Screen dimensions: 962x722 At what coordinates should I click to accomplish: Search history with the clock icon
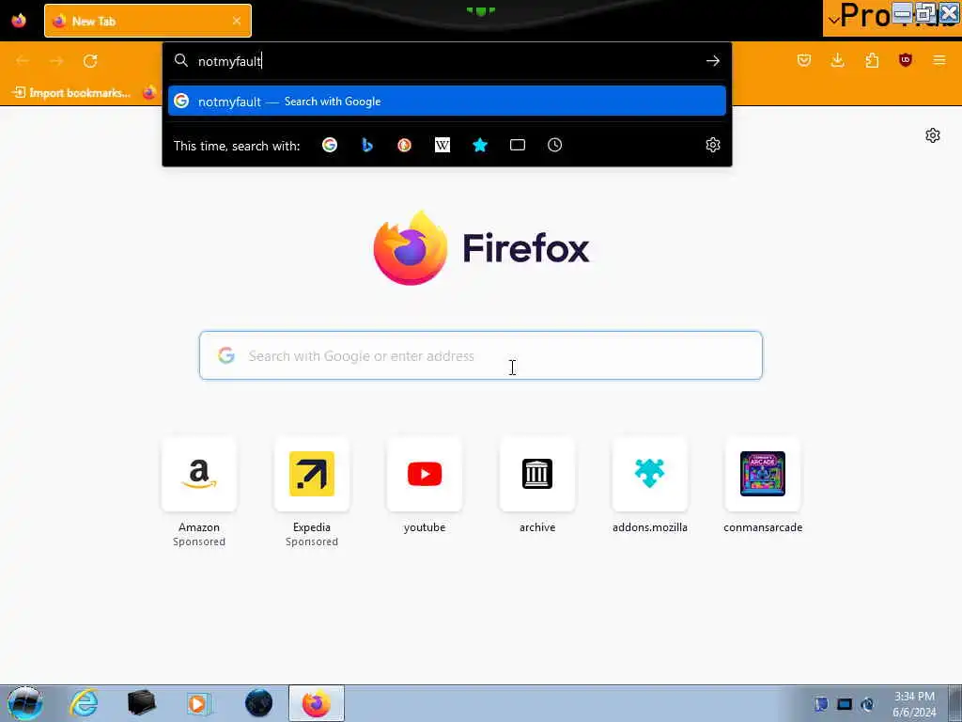point(554,146)
